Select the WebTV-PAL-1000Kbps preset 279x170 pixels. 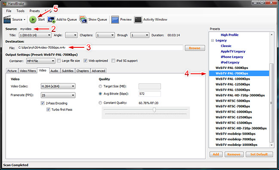(x=233, y=79)
